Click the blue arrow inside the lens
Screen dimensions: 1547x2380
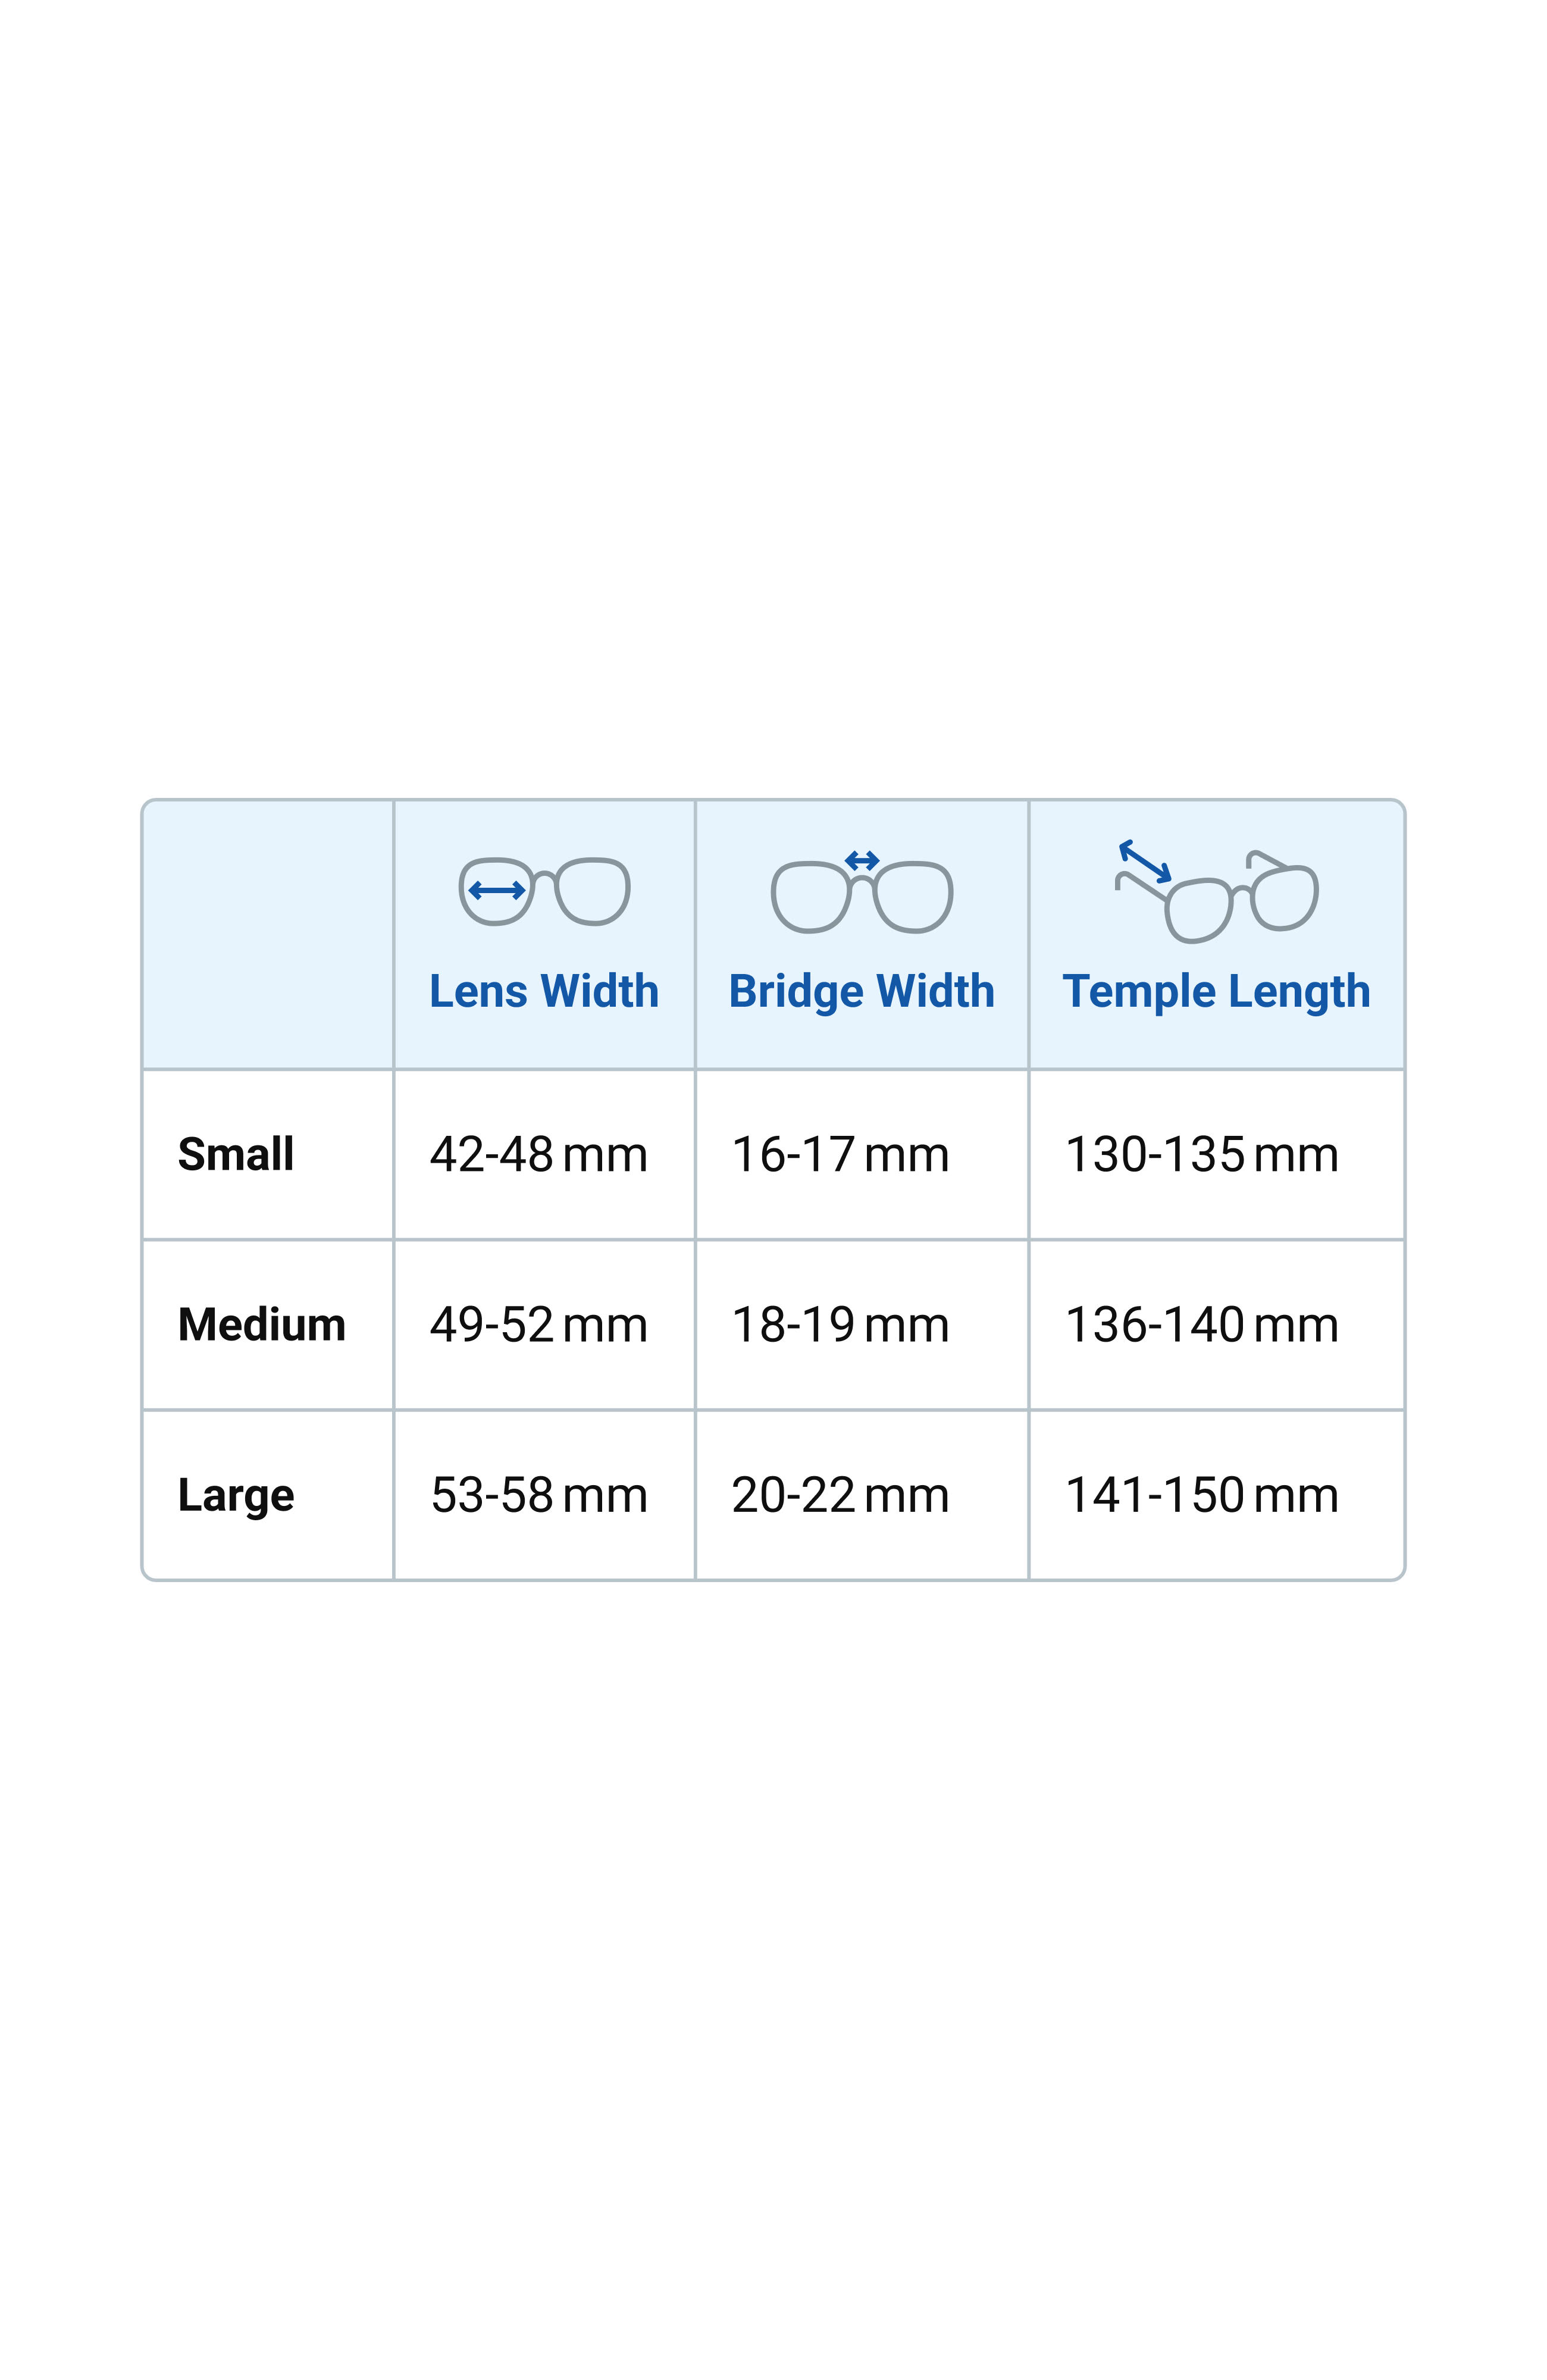[497, 890]
